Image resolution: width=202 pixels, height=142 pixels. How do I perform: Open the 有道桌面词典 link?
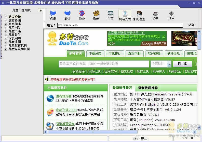[x=65, y=124]
